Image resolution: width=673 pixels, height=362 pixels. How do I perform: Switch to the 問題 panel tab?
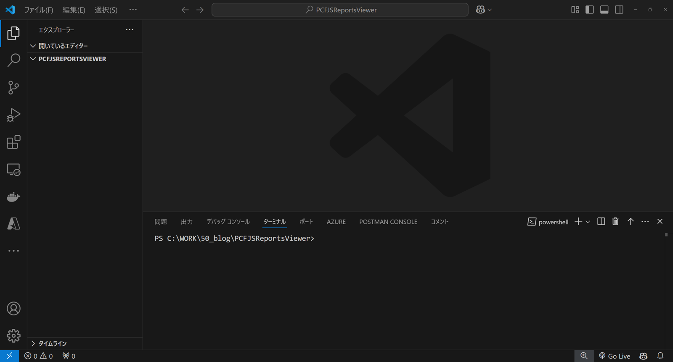point(161,222)
